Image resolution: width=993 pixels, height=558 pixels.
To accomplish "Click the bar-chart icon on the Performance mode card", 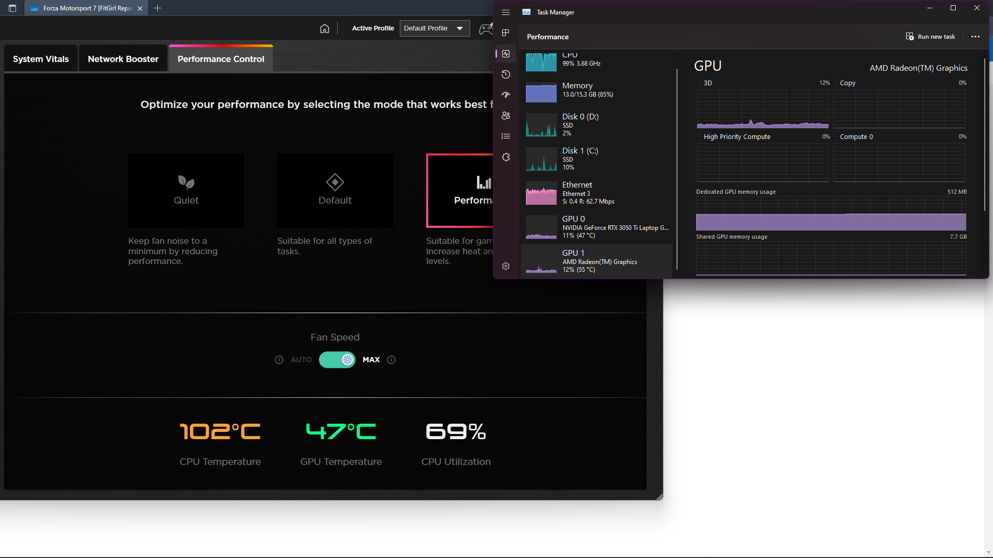I will [484, 182].
